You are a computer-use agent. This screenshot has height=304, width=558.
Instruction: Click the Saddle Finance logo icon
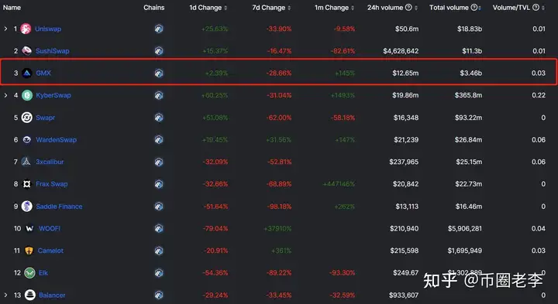tap(26, 207)
